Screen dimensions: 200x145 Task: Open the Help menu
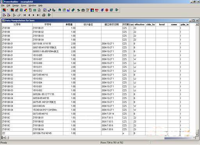click(x=40, y=5)
